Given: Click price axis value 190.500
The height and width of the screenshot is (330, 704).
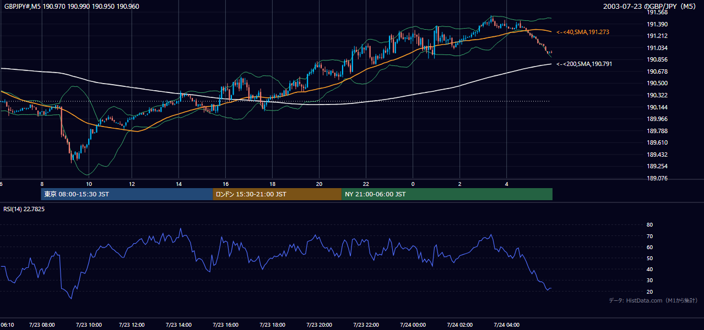Looking at the screenshot, I should (x=657, y=84).
